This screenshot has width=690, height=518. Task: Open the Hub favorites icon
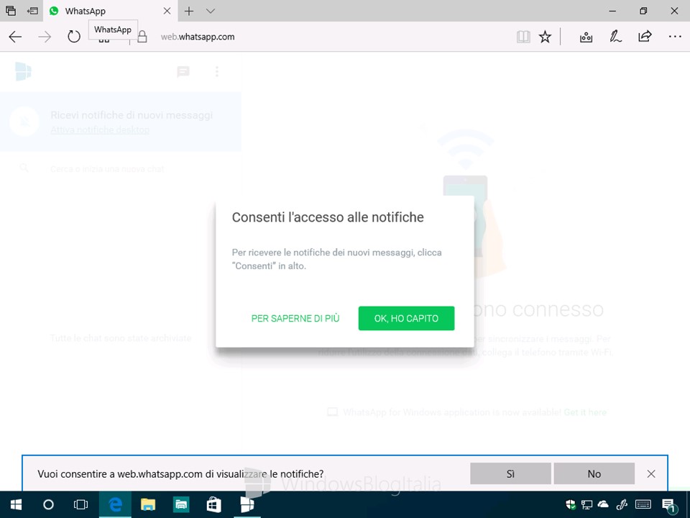(586, 37)
